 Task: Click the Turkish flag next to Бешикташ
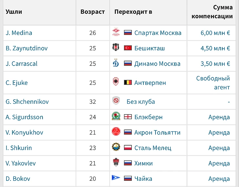pos(128,48)
